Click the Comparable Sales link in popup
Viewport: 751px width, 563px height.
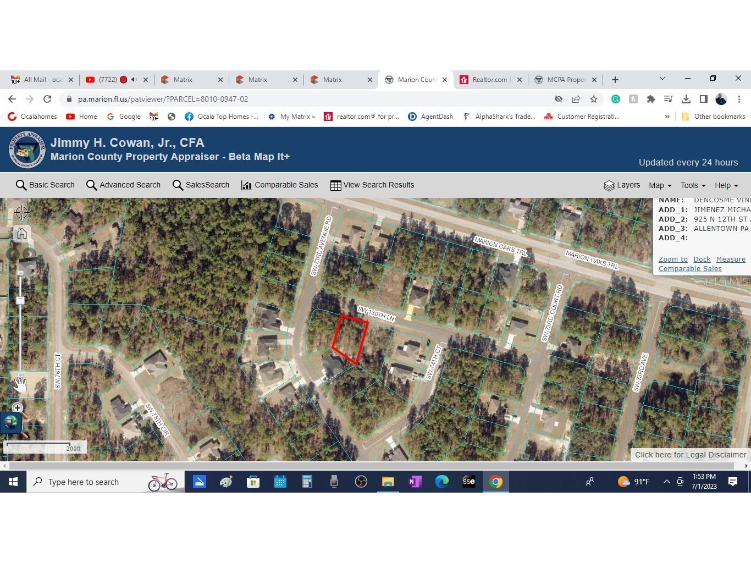pyautogui.click(x=689, y=268)
